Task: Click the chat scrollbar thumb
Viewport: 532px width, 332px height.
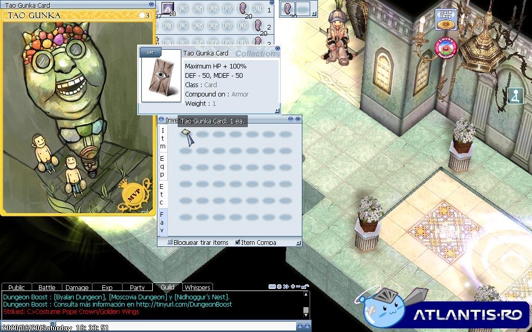Action: coord(305,310)
